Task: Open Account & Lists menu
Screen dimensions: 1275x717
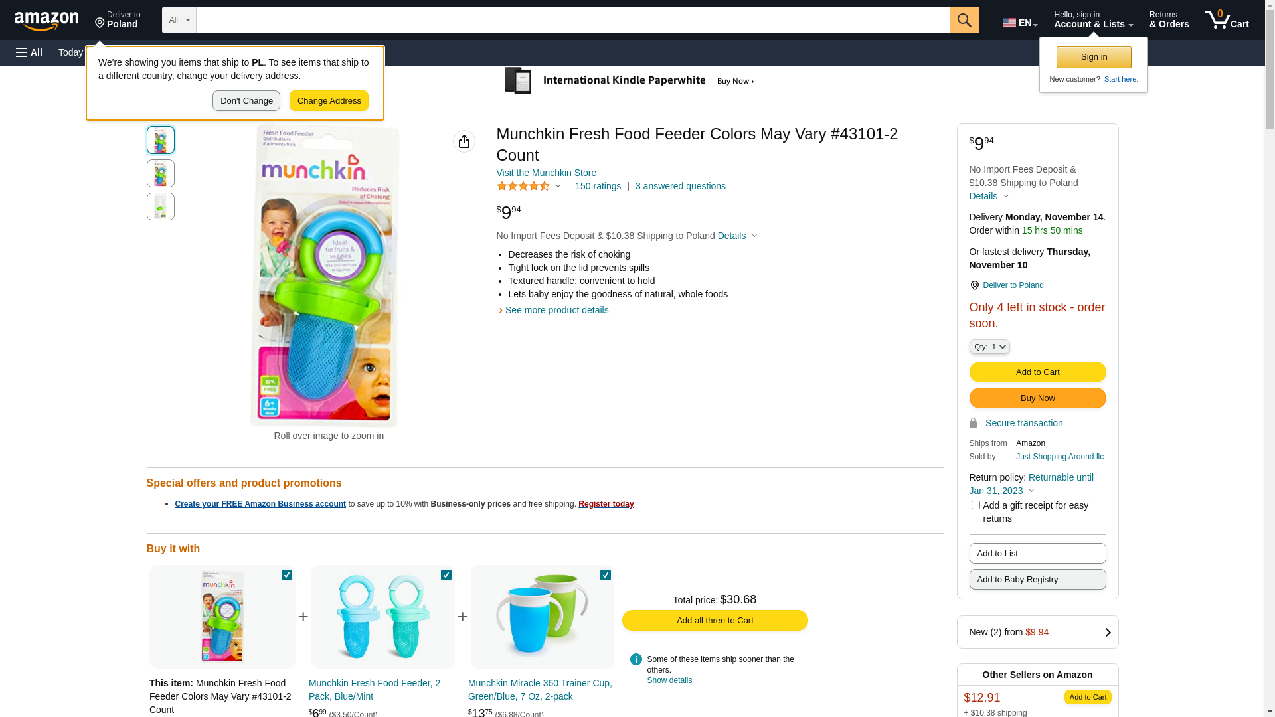Action: (x=1093, y=20)
